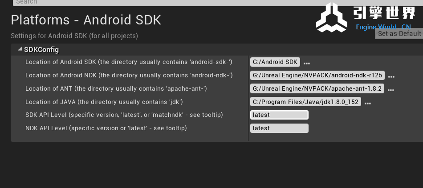
Task: Edit the jdk1.8.0_152 path field
Action: pyautogui.click(x=305, y=102)
